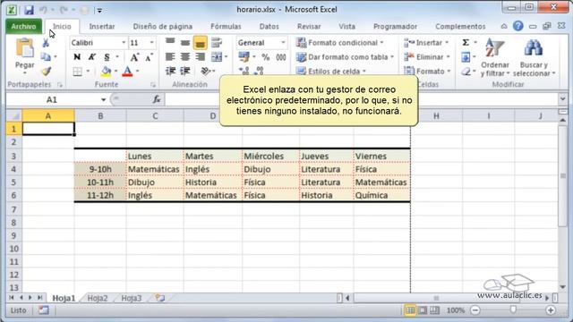Switch to the Datos tab

269,26
